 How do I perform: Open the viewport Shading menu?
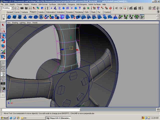pyautogui.click(x=15, y=22)
